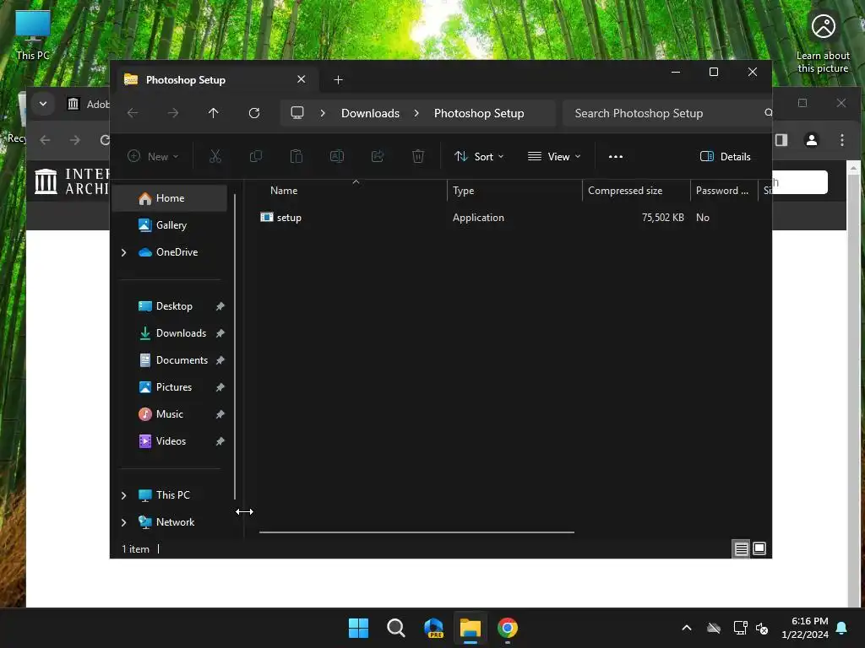Click the Delete trash icon

pyautogui.click(x=418, y=156)
